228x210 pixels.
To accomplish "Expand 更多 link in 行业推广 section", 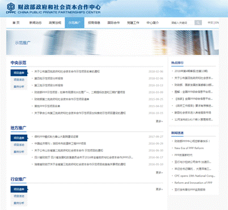I will (159, 189).
